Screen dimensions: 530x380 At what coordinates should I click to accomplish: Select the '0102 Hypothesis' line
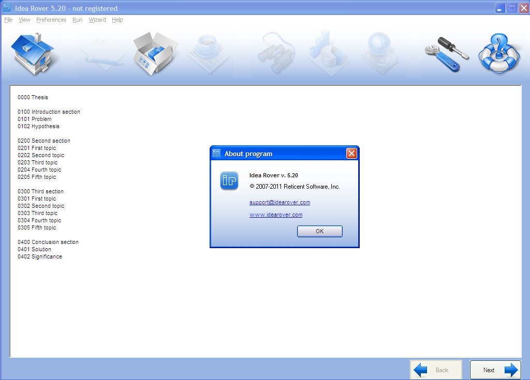point(38,126)
